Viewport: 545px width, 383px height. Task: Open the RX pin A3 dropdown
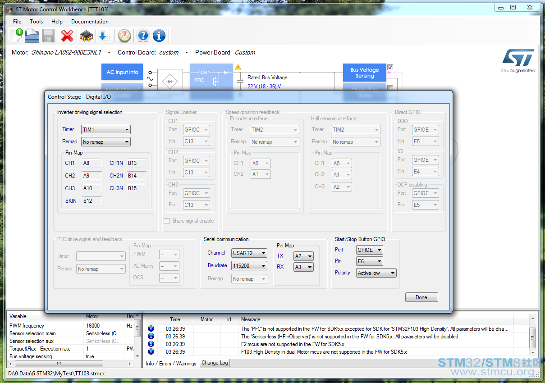[303, 267]
